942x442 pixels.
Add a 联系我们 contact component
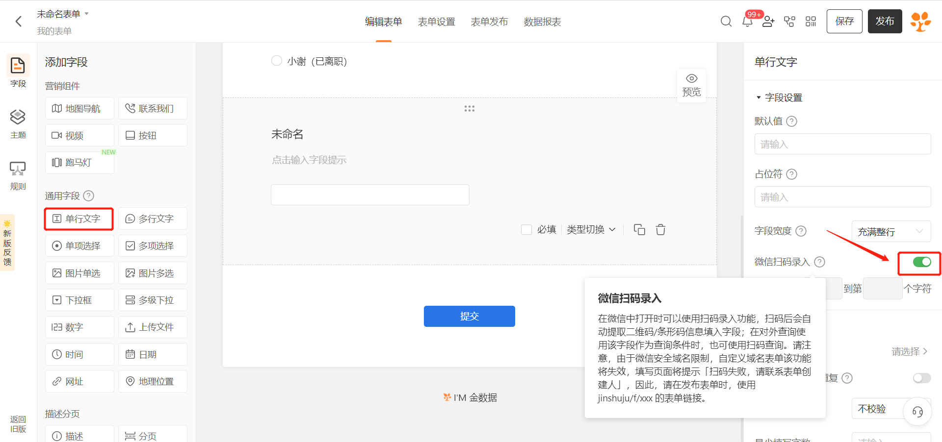click(153, 108)
